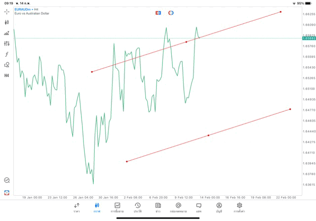Screen dimensions: 316x221
Task: Go to the การตั้งค่า (Settings) tab
Action: pyautogui.click(x=239, y=207)
